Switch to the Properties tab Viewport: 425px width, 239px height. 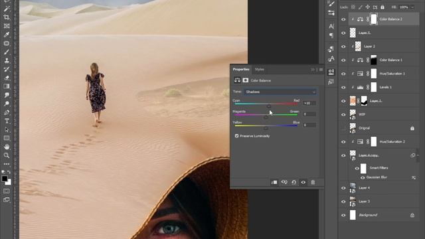[x=241, y=69]
